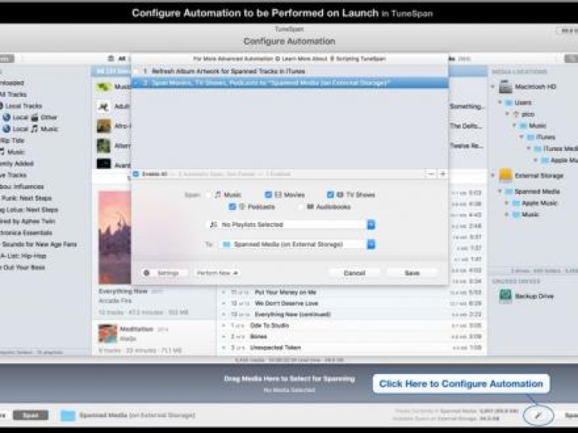Screen dimensions: 578x433
Task: Click the globe icon beside Local Music
Action: (7, 129)
